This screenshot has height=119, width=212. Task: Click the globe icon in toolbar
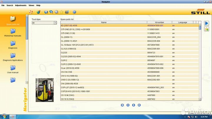(38, 12)
